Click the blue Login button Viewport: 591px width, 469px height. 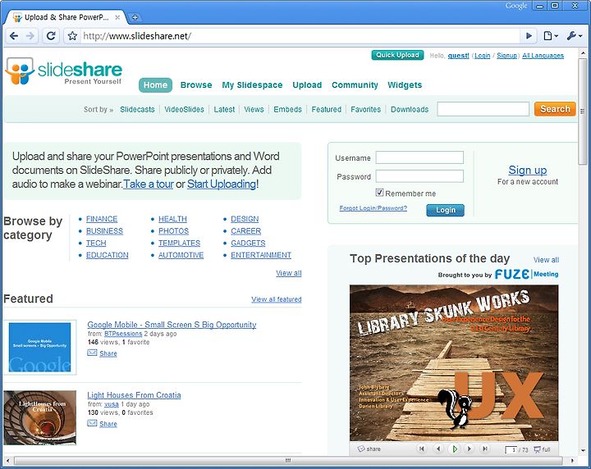(x=446, y=210)
